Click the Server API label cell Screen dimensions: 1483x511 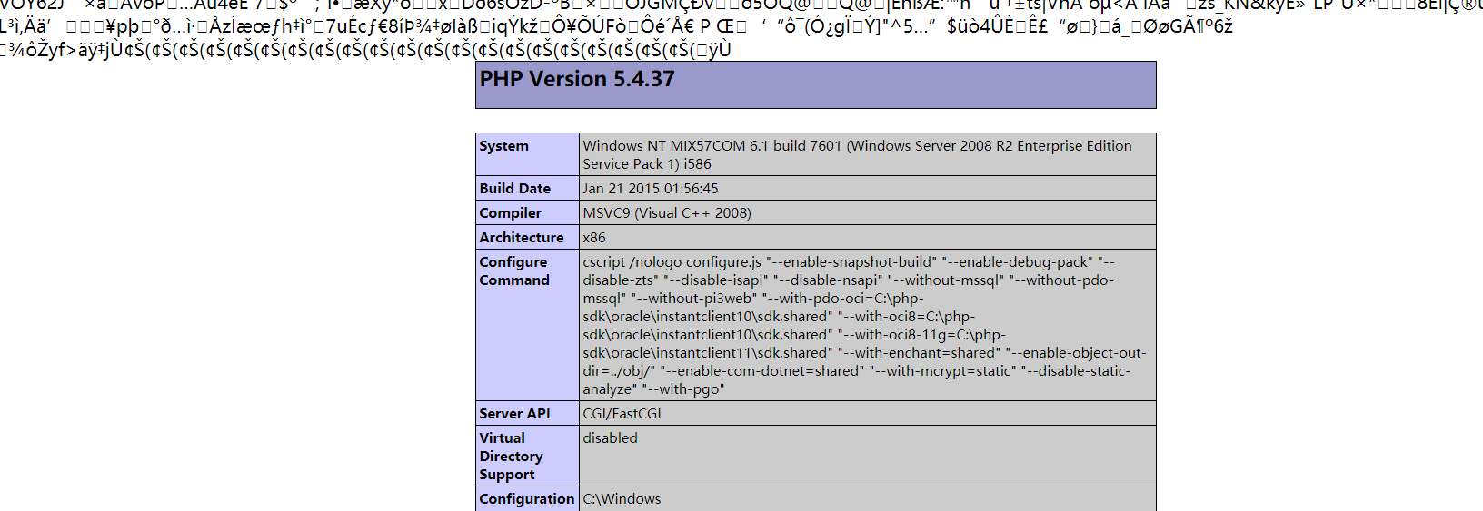(x=515, y=414)
